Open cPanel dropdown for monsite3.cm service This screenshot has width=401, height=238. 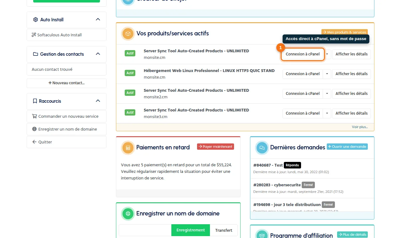[x=327, y=113]
